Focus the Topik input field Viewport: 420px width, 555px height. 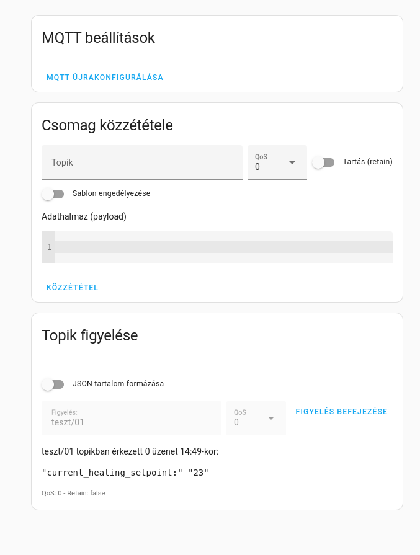[x=142, y=162]
